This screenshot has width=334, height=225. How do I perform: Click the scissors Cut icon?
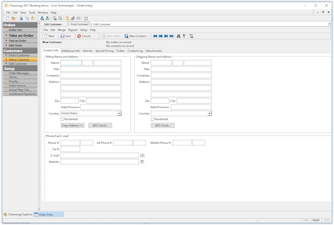(x=21, y=18)
